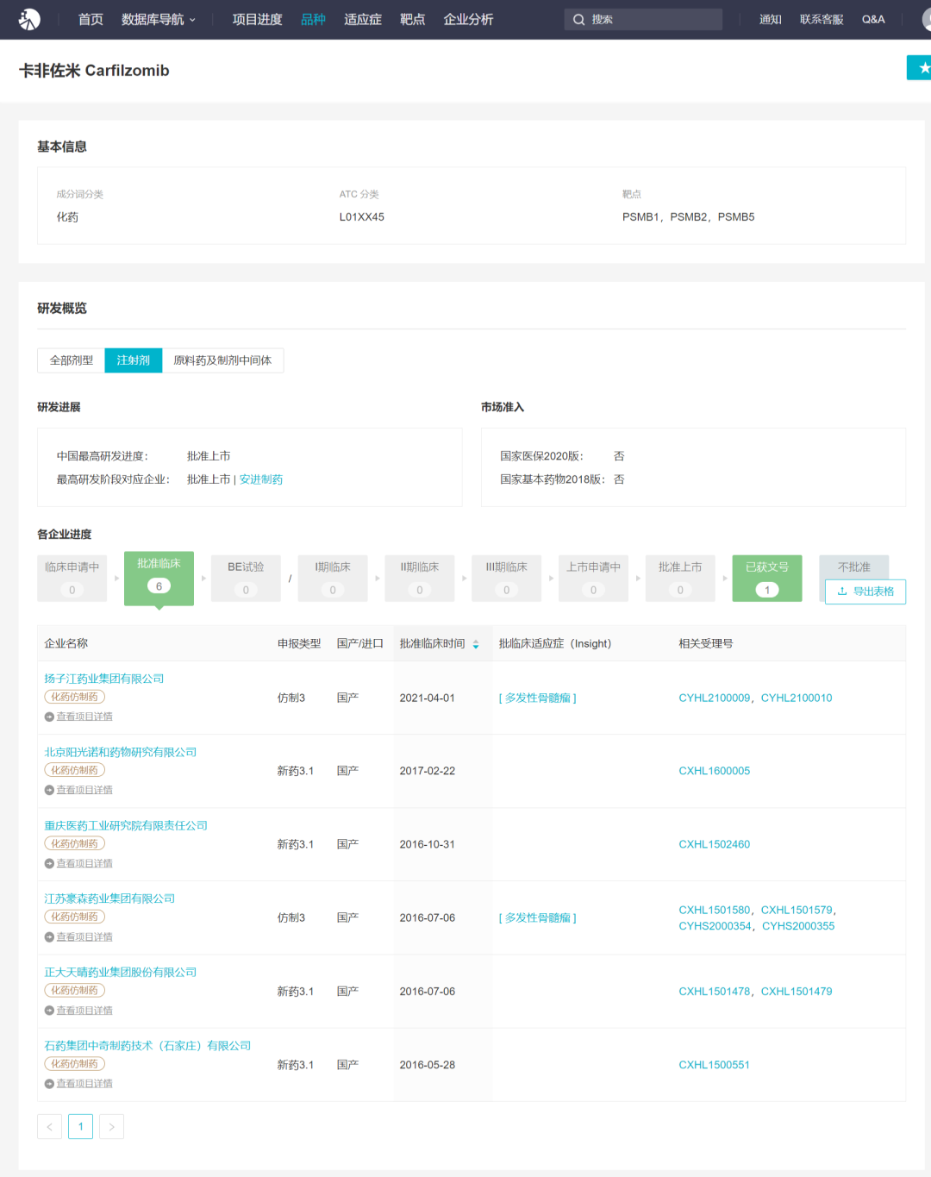
Task: Click ATC code L01XX45
Action: coord(362,217)
